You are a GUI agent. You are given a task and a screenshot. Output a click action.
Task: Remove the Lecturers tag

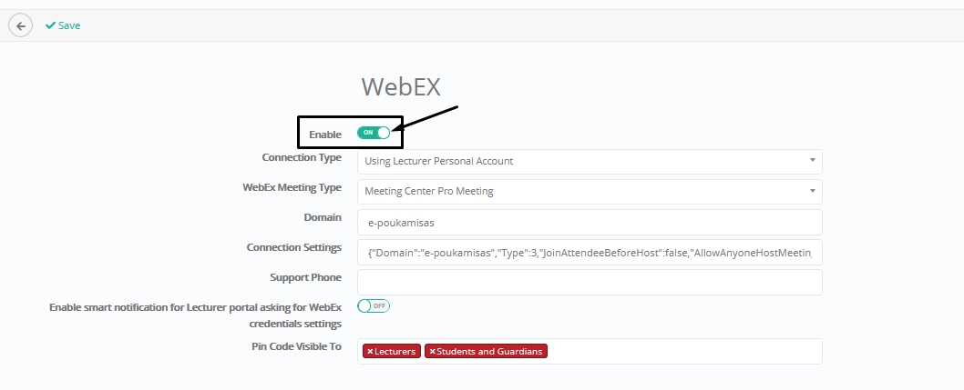pos(370,352)
